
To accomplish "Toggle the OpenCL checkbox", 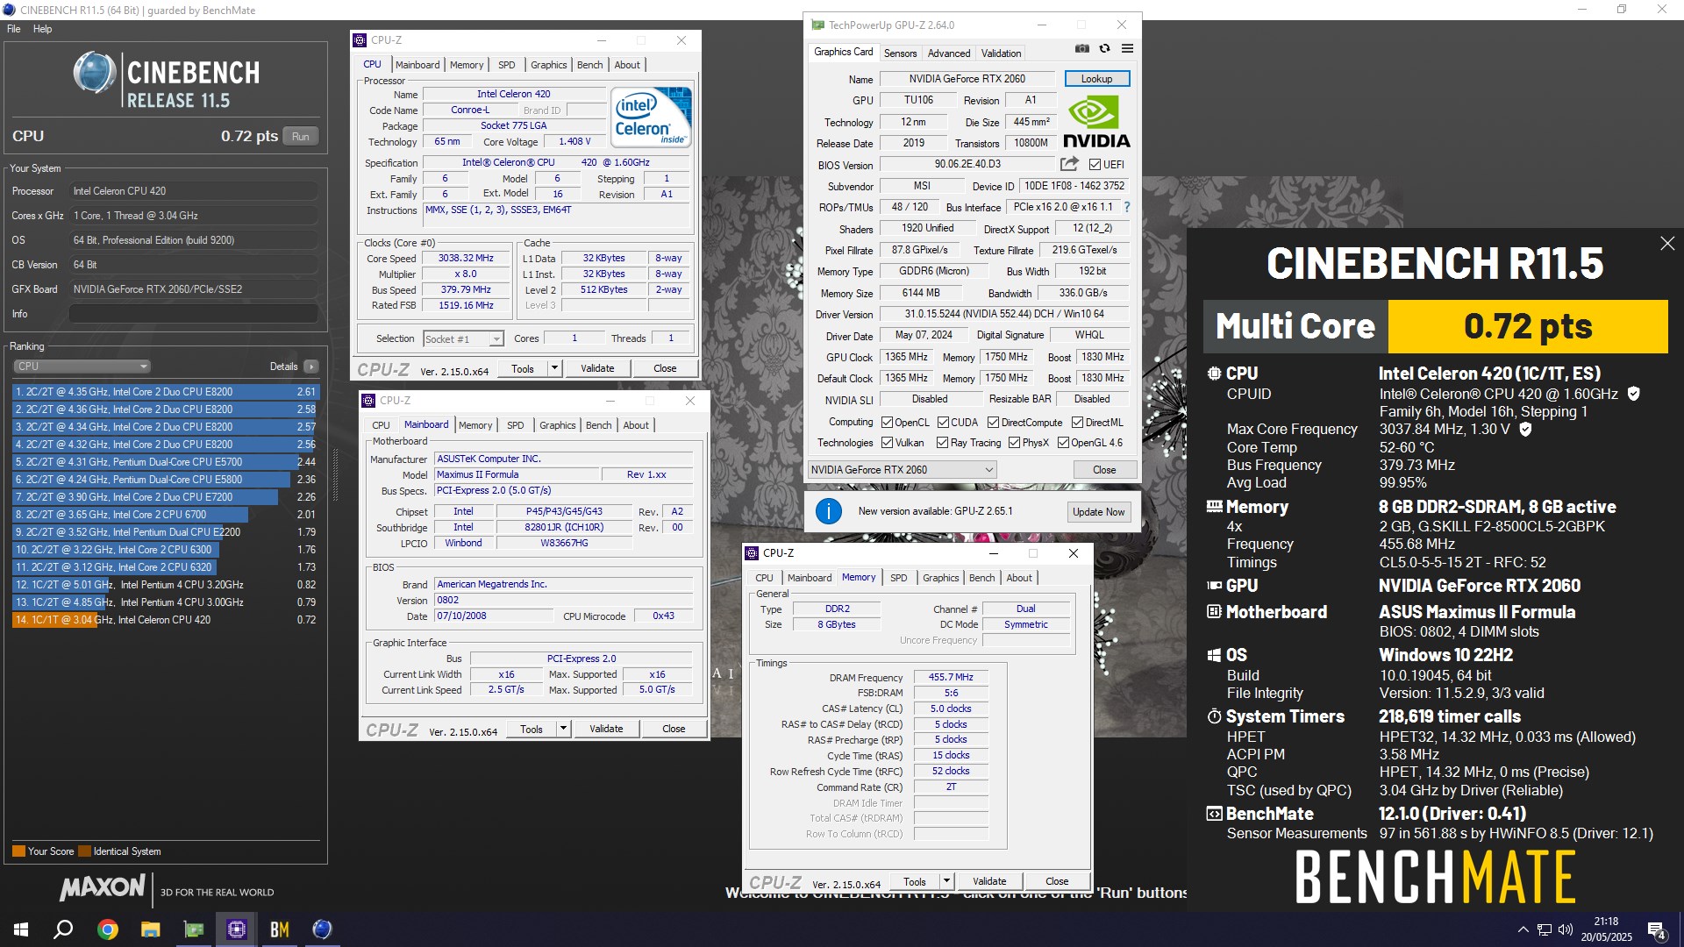I will [x=887, y=423].
